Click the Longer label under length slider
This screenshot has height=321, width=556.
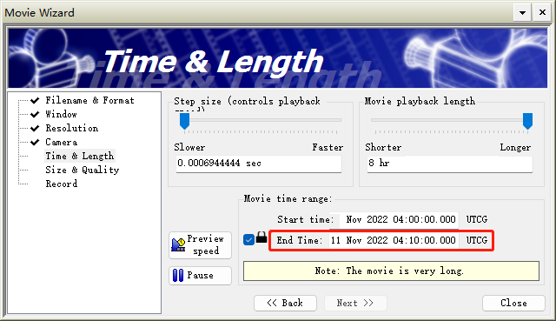point(515,147)
